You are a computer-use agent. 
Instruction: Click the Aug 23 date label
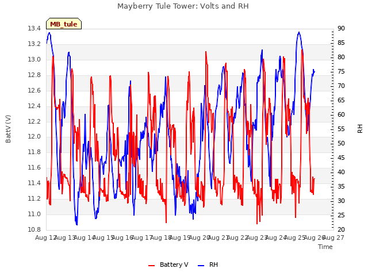tap(257, 237)
